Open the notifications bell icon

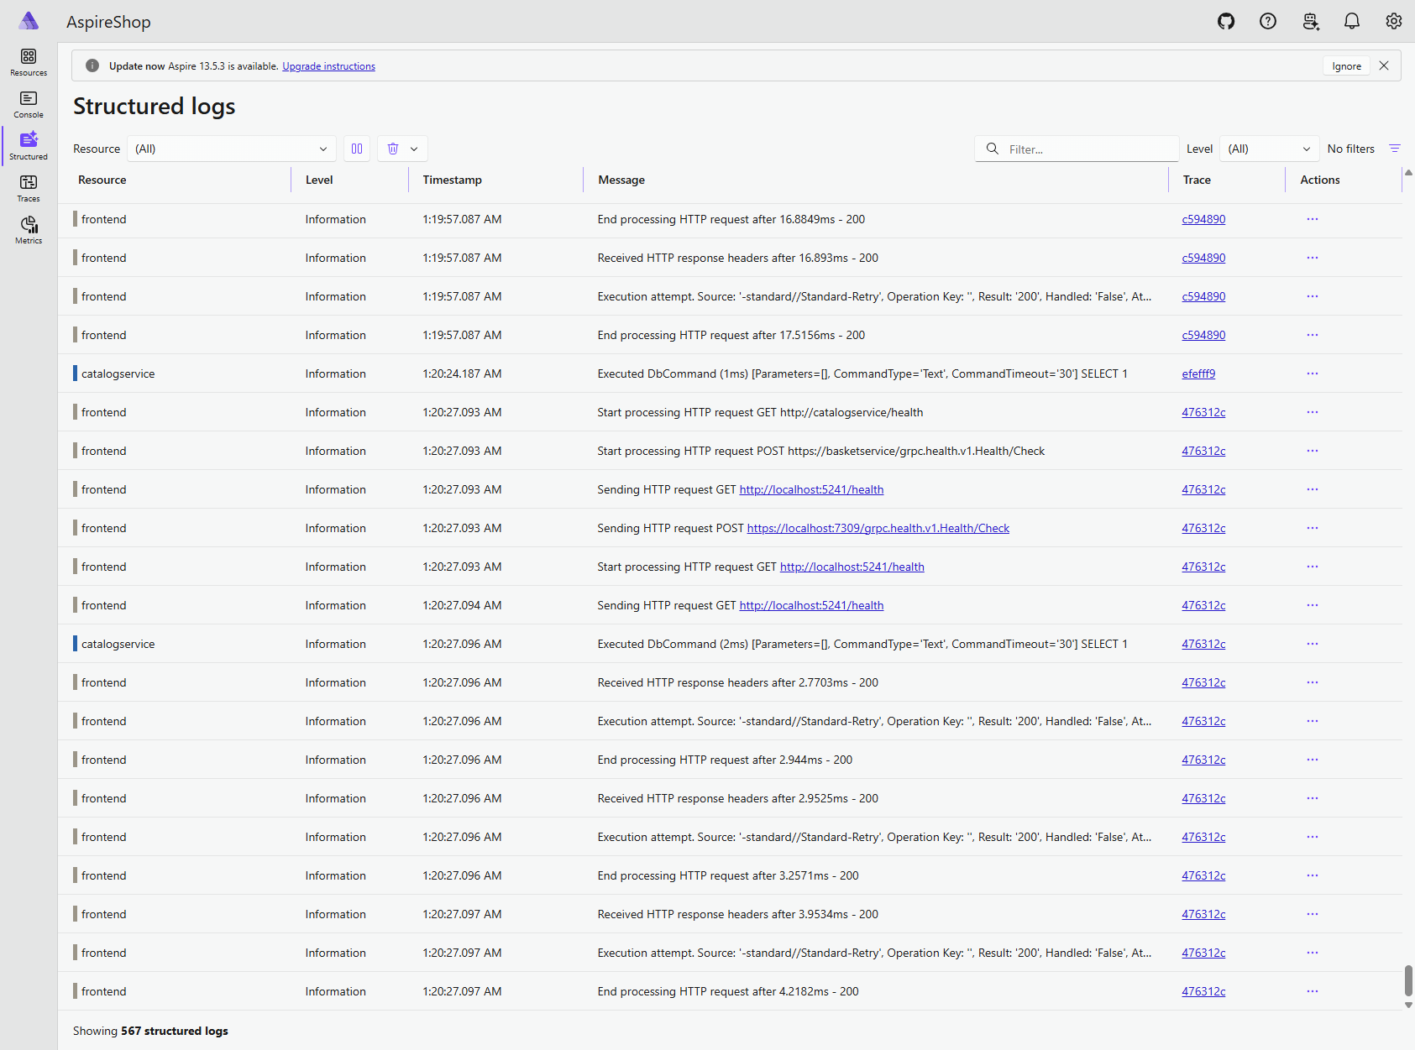pyautogui.click(x=1352, y=21)
